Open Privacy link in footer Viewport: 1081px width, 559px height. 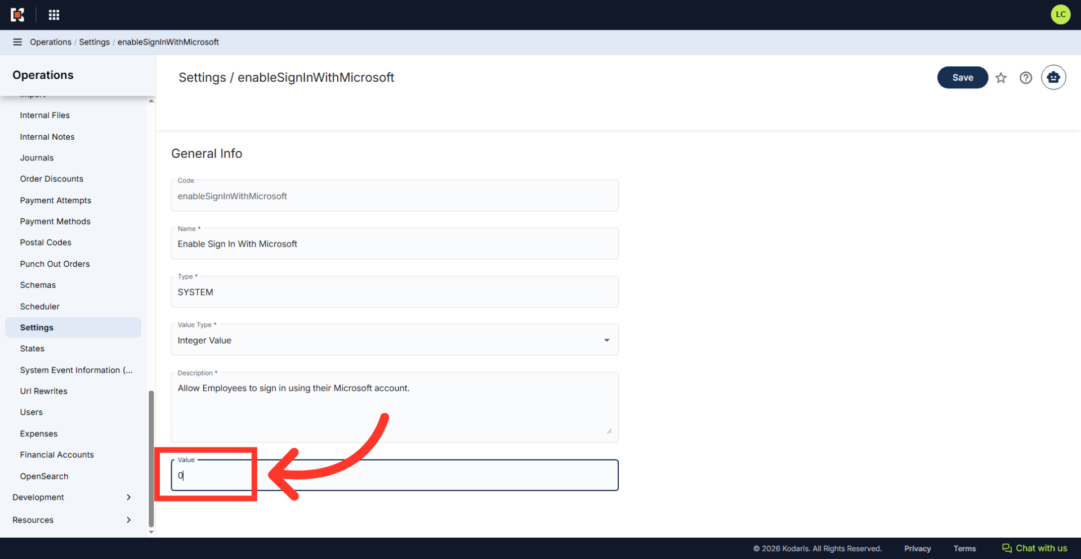click(x=917, y=548)
